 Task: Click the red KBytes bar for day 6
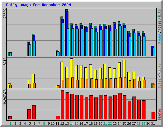point(34,112)
